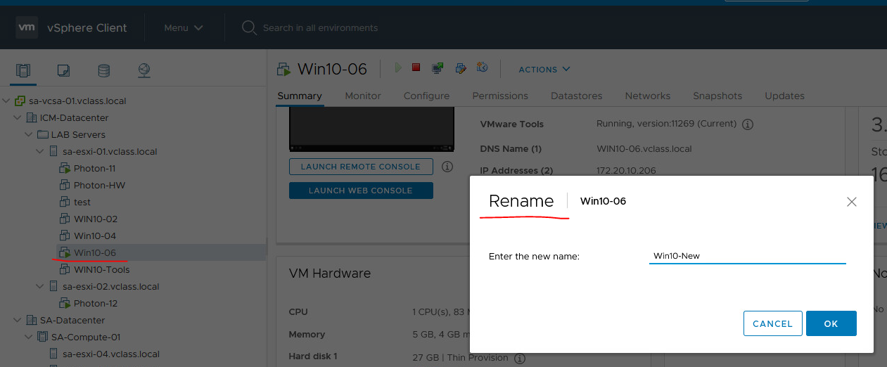887x367 pixels.
Task: Click the VM Hardware panel heading
Action: pyautogui.click(x=330, y=273)
